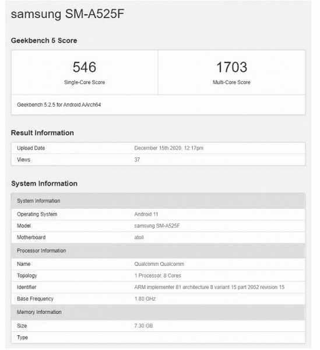Click the Topology row label

[x=27, y=276]
